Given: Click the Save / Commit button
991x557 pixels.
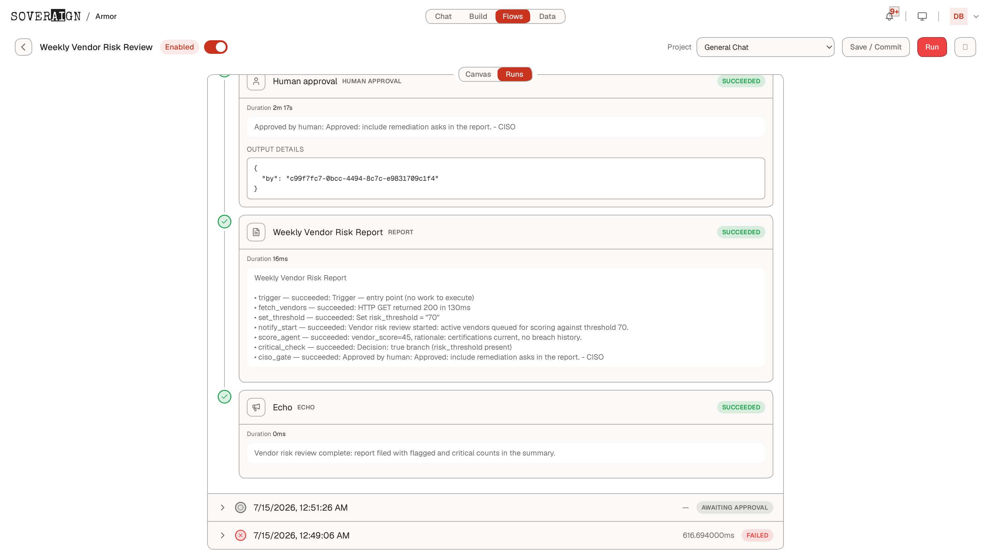Looking at the screenshot, I should click(875, 47).
